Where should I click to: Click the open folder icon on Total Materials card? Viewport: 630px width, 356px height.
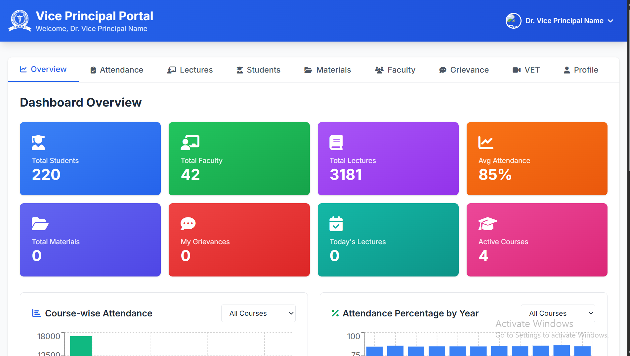(40, 224)
